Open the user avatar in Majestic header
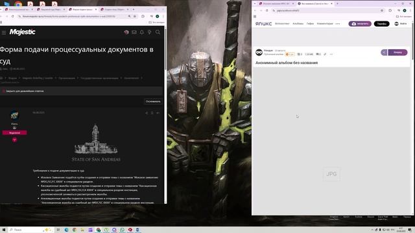The height and width of the screenshot is (233, 415). tap(126, 32)
